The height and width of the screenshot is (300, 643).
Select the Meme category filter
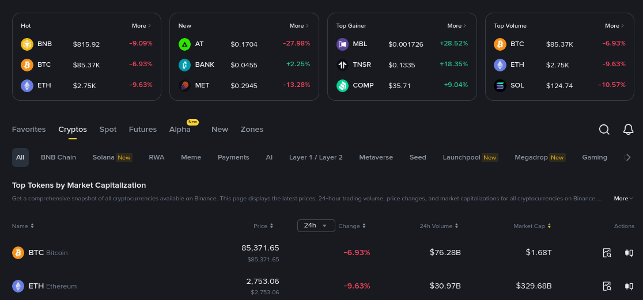191,157
